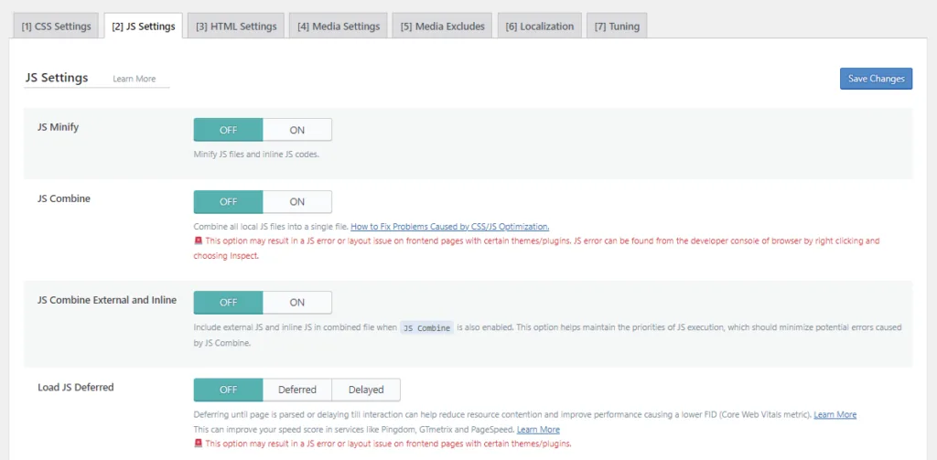This screenshot has width=937, height=460.
Task: Enable JS Combine with ON
Action: [296, 202]
